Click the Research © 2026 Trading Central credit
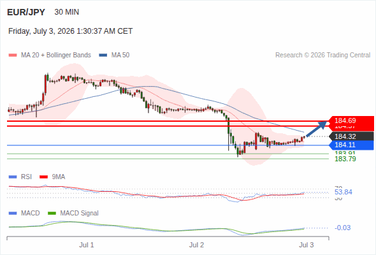This screenshot has width=376, height=255. (322, 55)
